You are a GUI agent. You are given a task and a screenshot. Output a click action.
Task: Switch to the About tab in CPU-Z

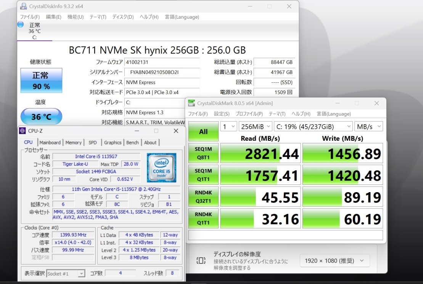(150, 143)
